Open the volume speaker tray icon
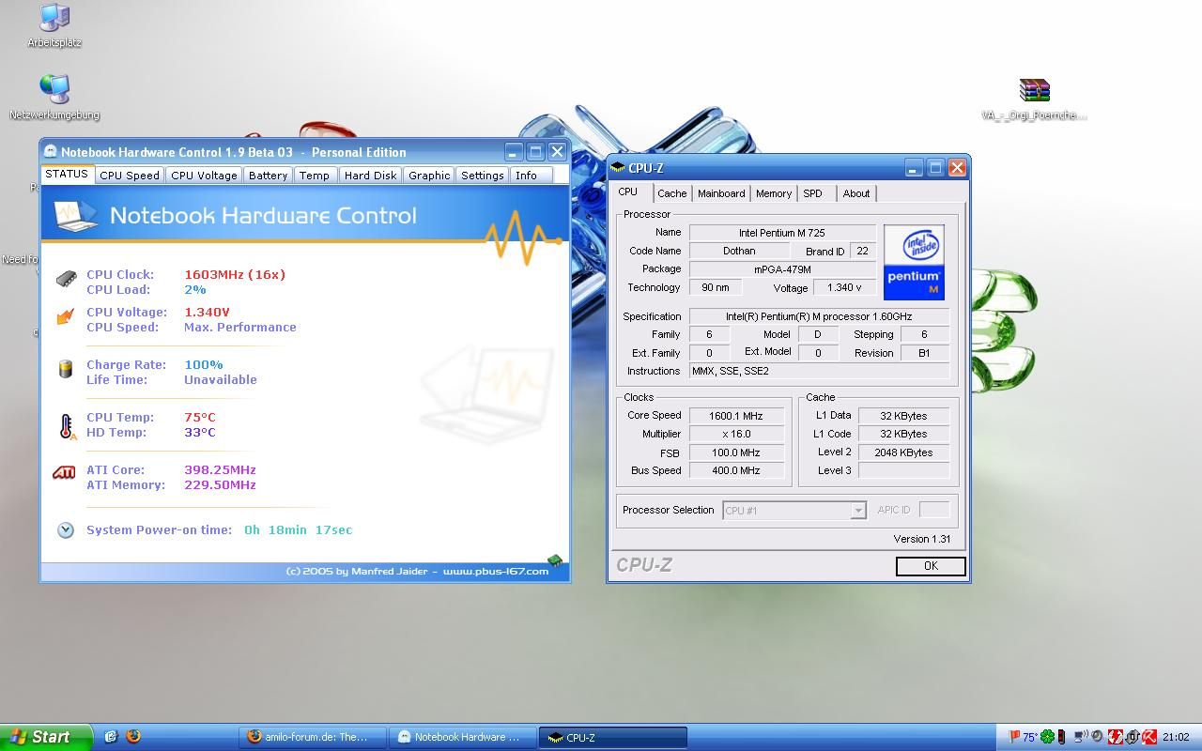This screenshot has width=1202, height=751. click(x=1097, y=737)
